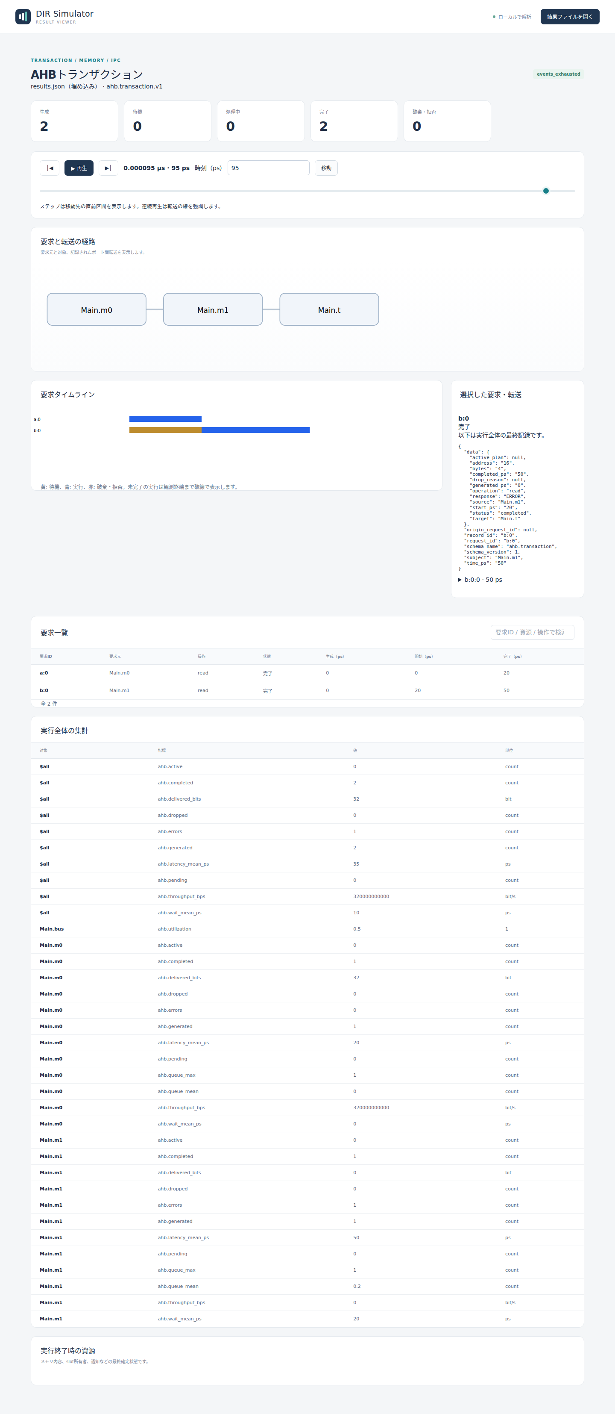Click the 全 2 件 count footer
The image size is (615, 1414).
[49, 704]
